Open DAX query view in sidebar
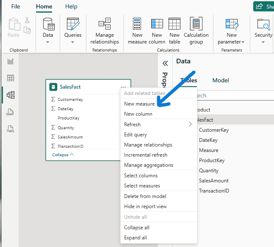274x247 pixels. pos(10,112)
